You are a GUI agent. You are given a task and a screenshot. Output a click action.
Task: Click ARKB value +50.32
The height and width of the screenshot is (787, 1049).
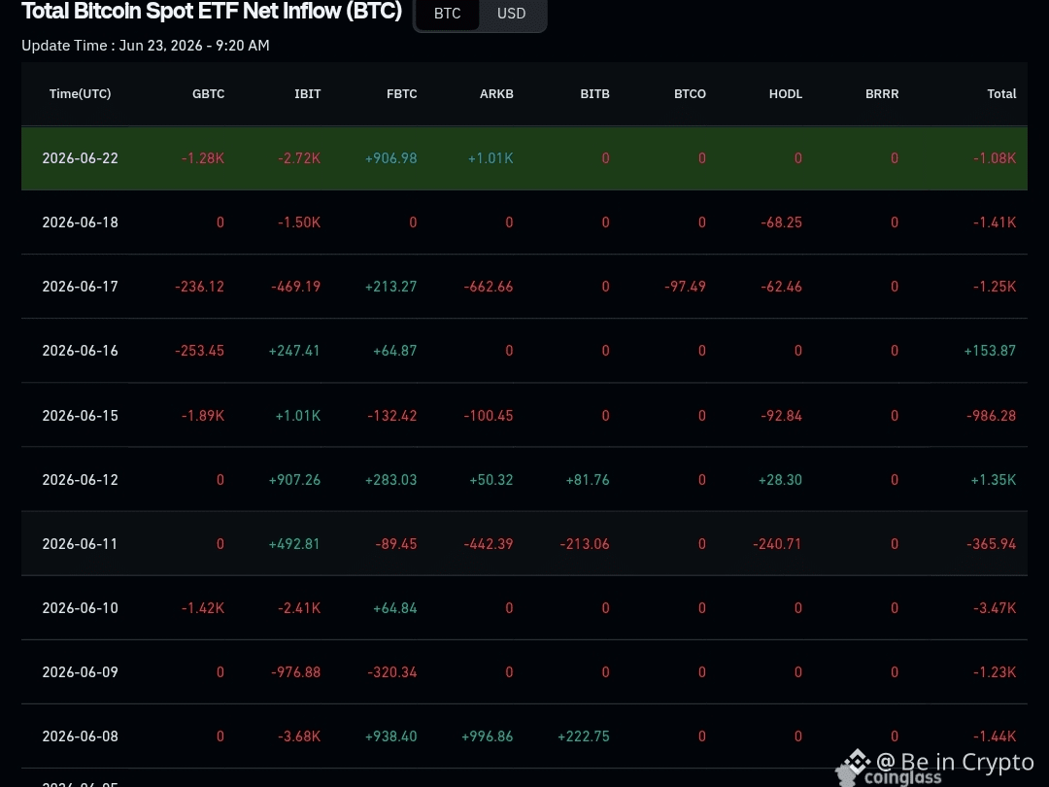(491, 480)
